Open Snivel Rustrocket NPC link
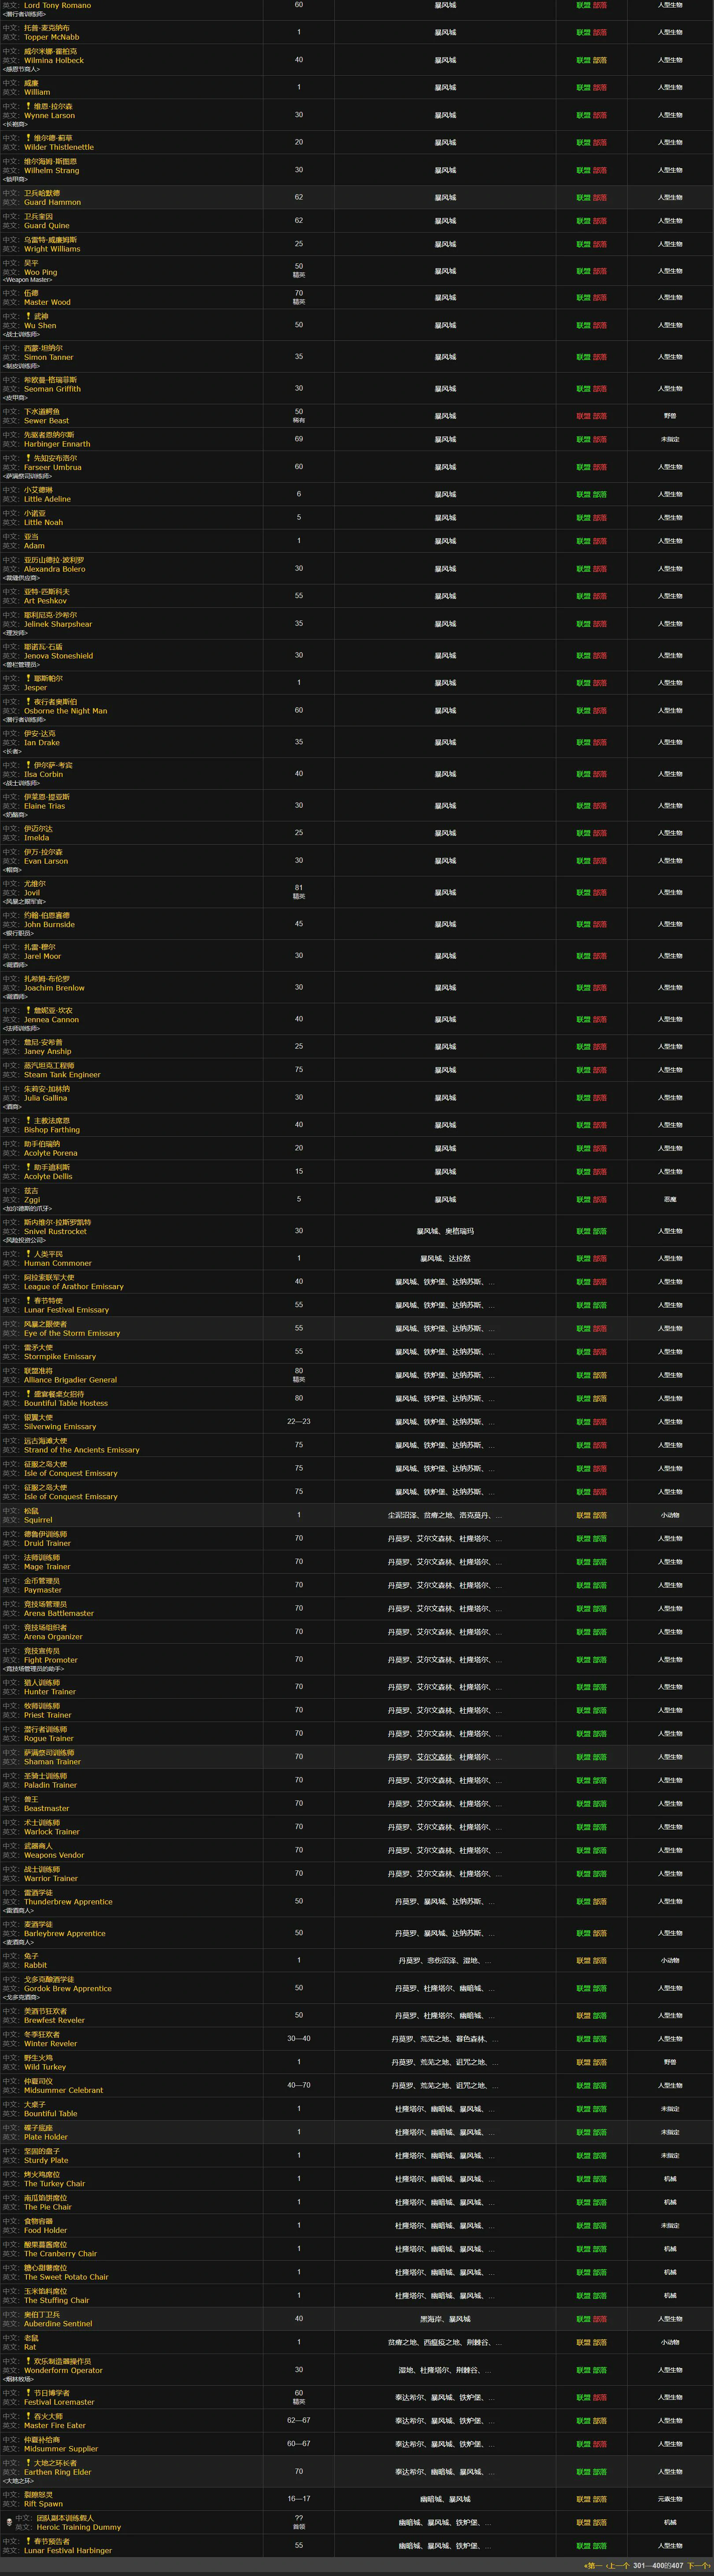The width and height of the screenshot is (714, 2576). pos(55,1232)
